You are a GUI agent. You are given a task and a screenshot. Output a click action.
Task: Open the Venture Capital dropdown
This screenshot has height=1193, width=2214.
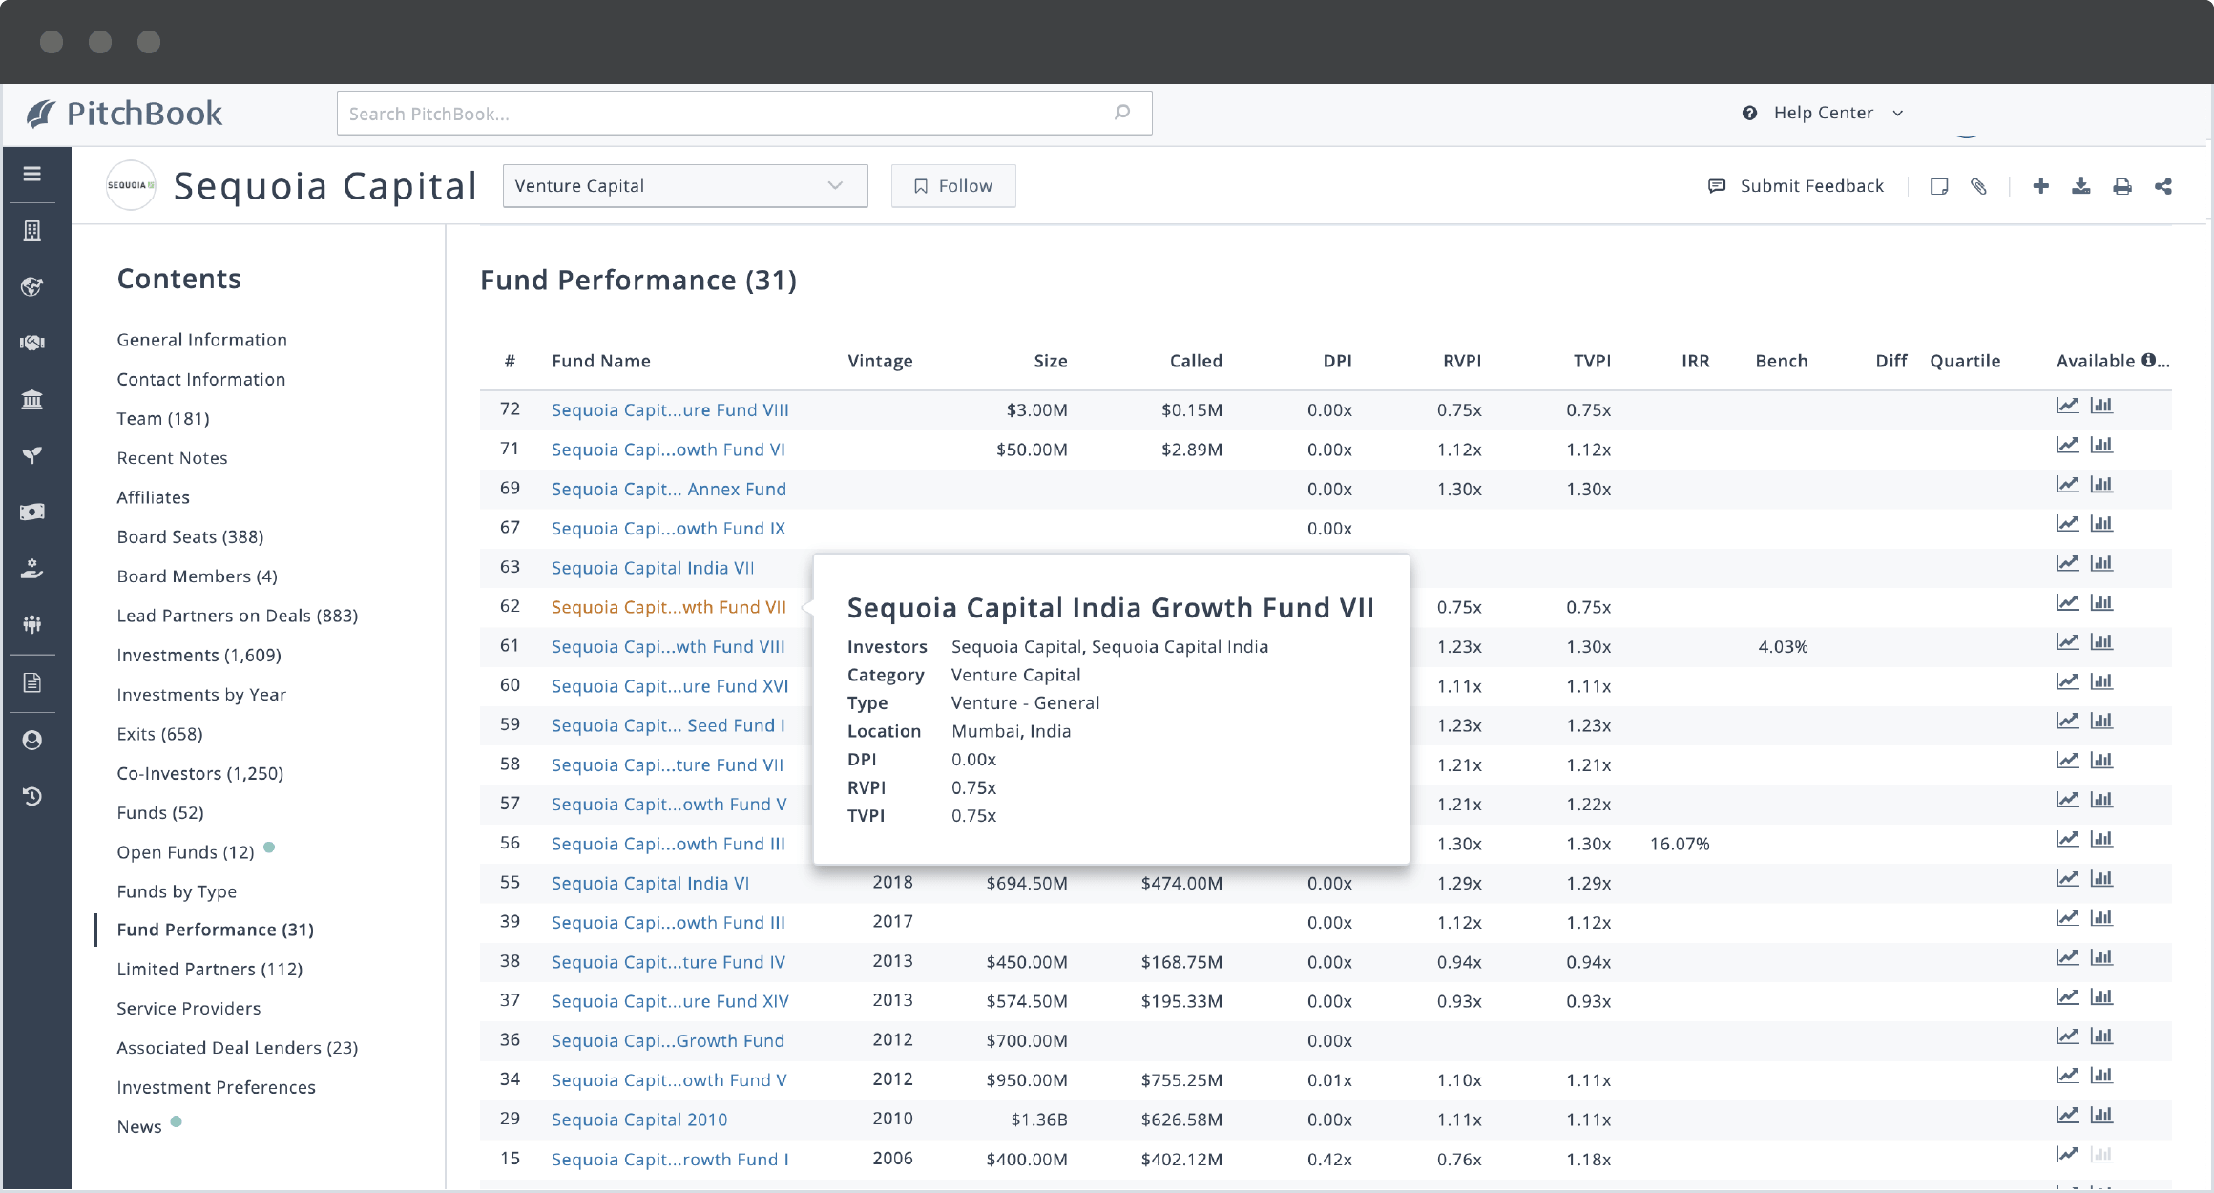point(685,186)
